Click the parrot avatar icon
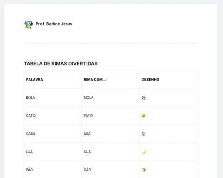The height and width of the screenshot is (178, 223). click(x=29, y=24)
